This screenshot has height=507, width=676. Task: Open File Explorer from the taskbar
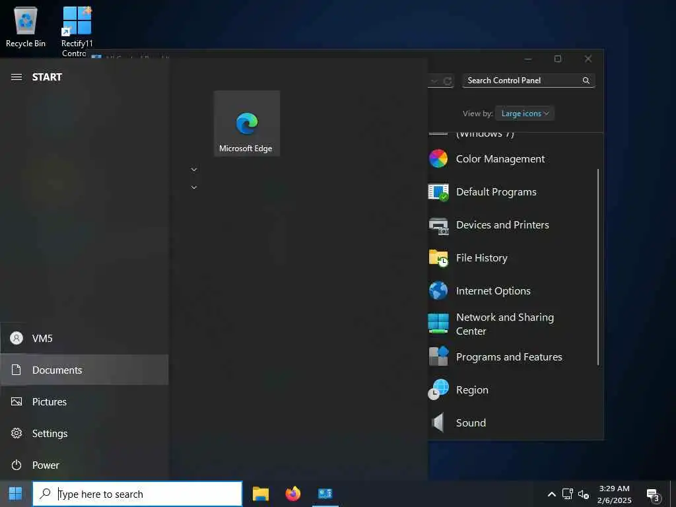(x=260, y=494)
